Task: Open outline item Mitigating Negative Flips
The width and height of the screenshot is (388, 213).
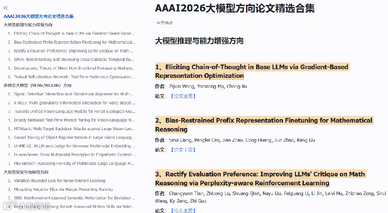Action: tap(60, 189)
